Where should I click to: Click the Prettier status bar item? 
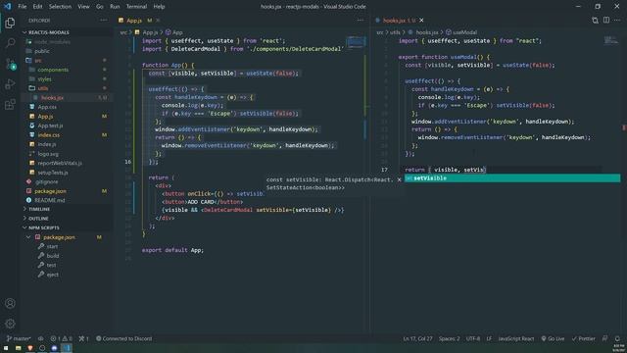click(584, 338)
